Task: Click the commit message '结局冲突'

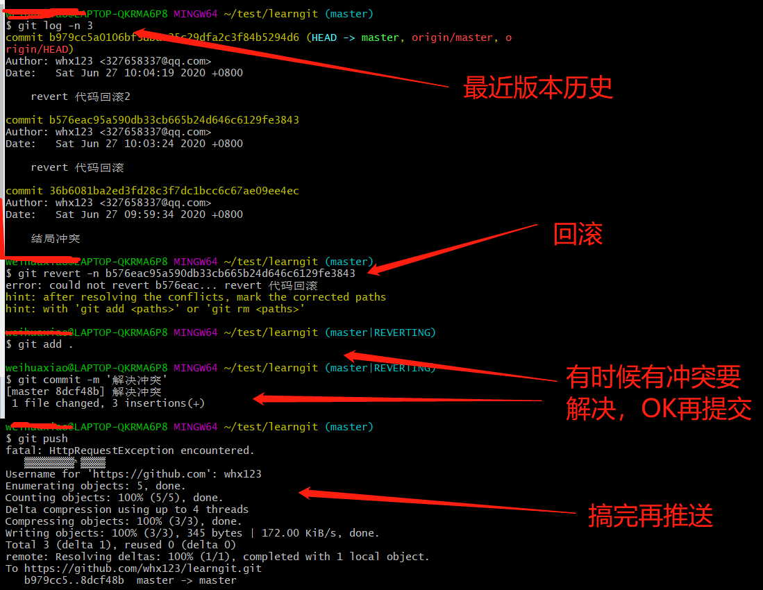Action: coord(56,238)
